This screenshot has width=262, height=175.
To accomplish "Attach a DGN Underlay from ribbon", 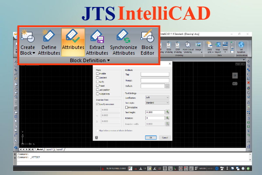I will (169, 48).
